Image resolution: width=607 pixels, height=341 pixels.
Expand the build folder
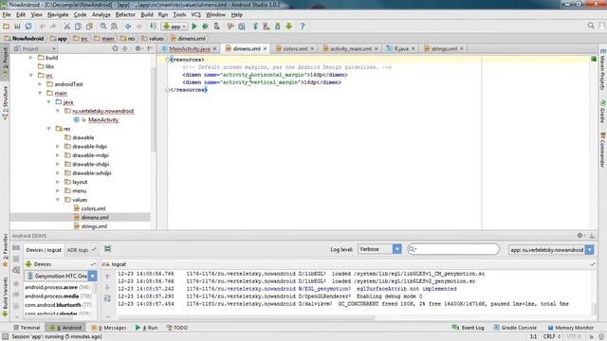click(31, 58)
